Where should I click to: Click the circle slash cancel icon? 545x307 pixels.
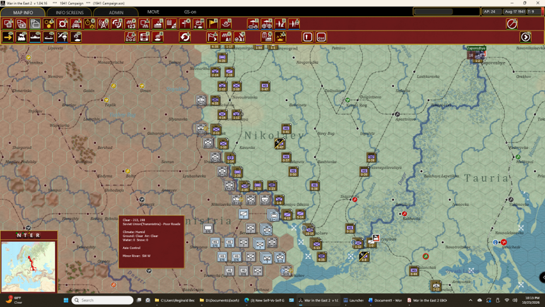(x=512, y=24)
